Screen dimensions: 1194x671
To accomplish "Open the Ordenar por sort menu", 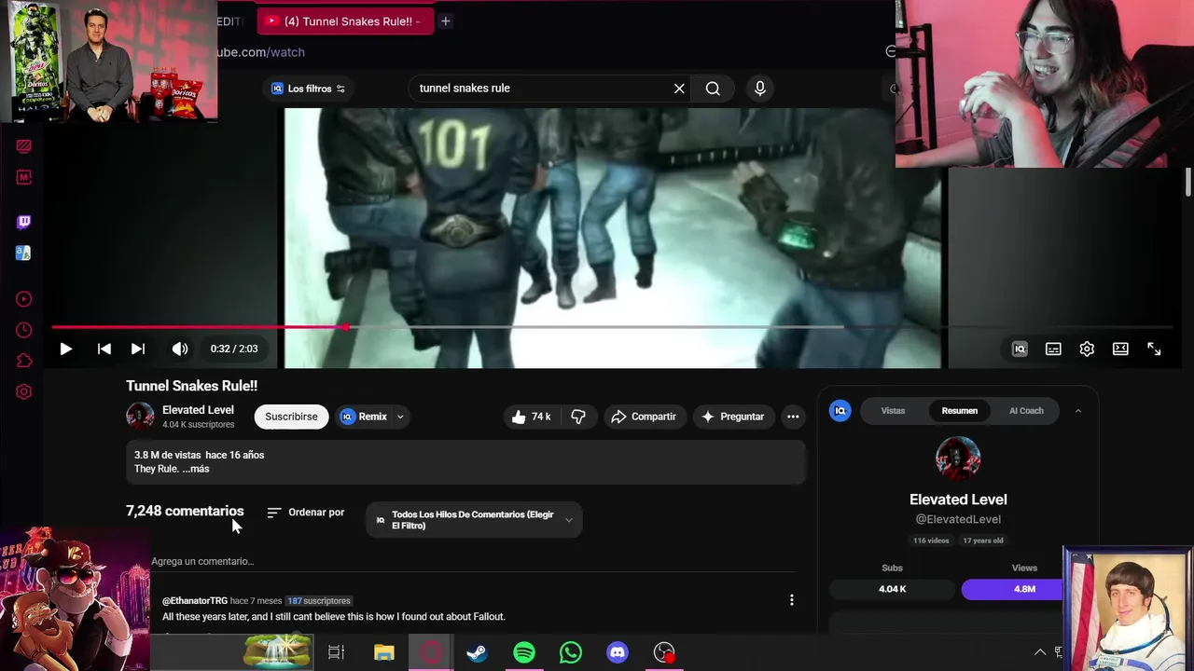I will (x=306, y=513).
